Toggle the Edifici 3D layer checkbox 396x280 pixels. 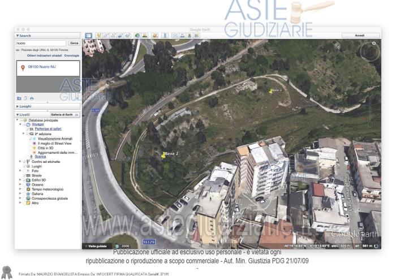tap(24, 180)
